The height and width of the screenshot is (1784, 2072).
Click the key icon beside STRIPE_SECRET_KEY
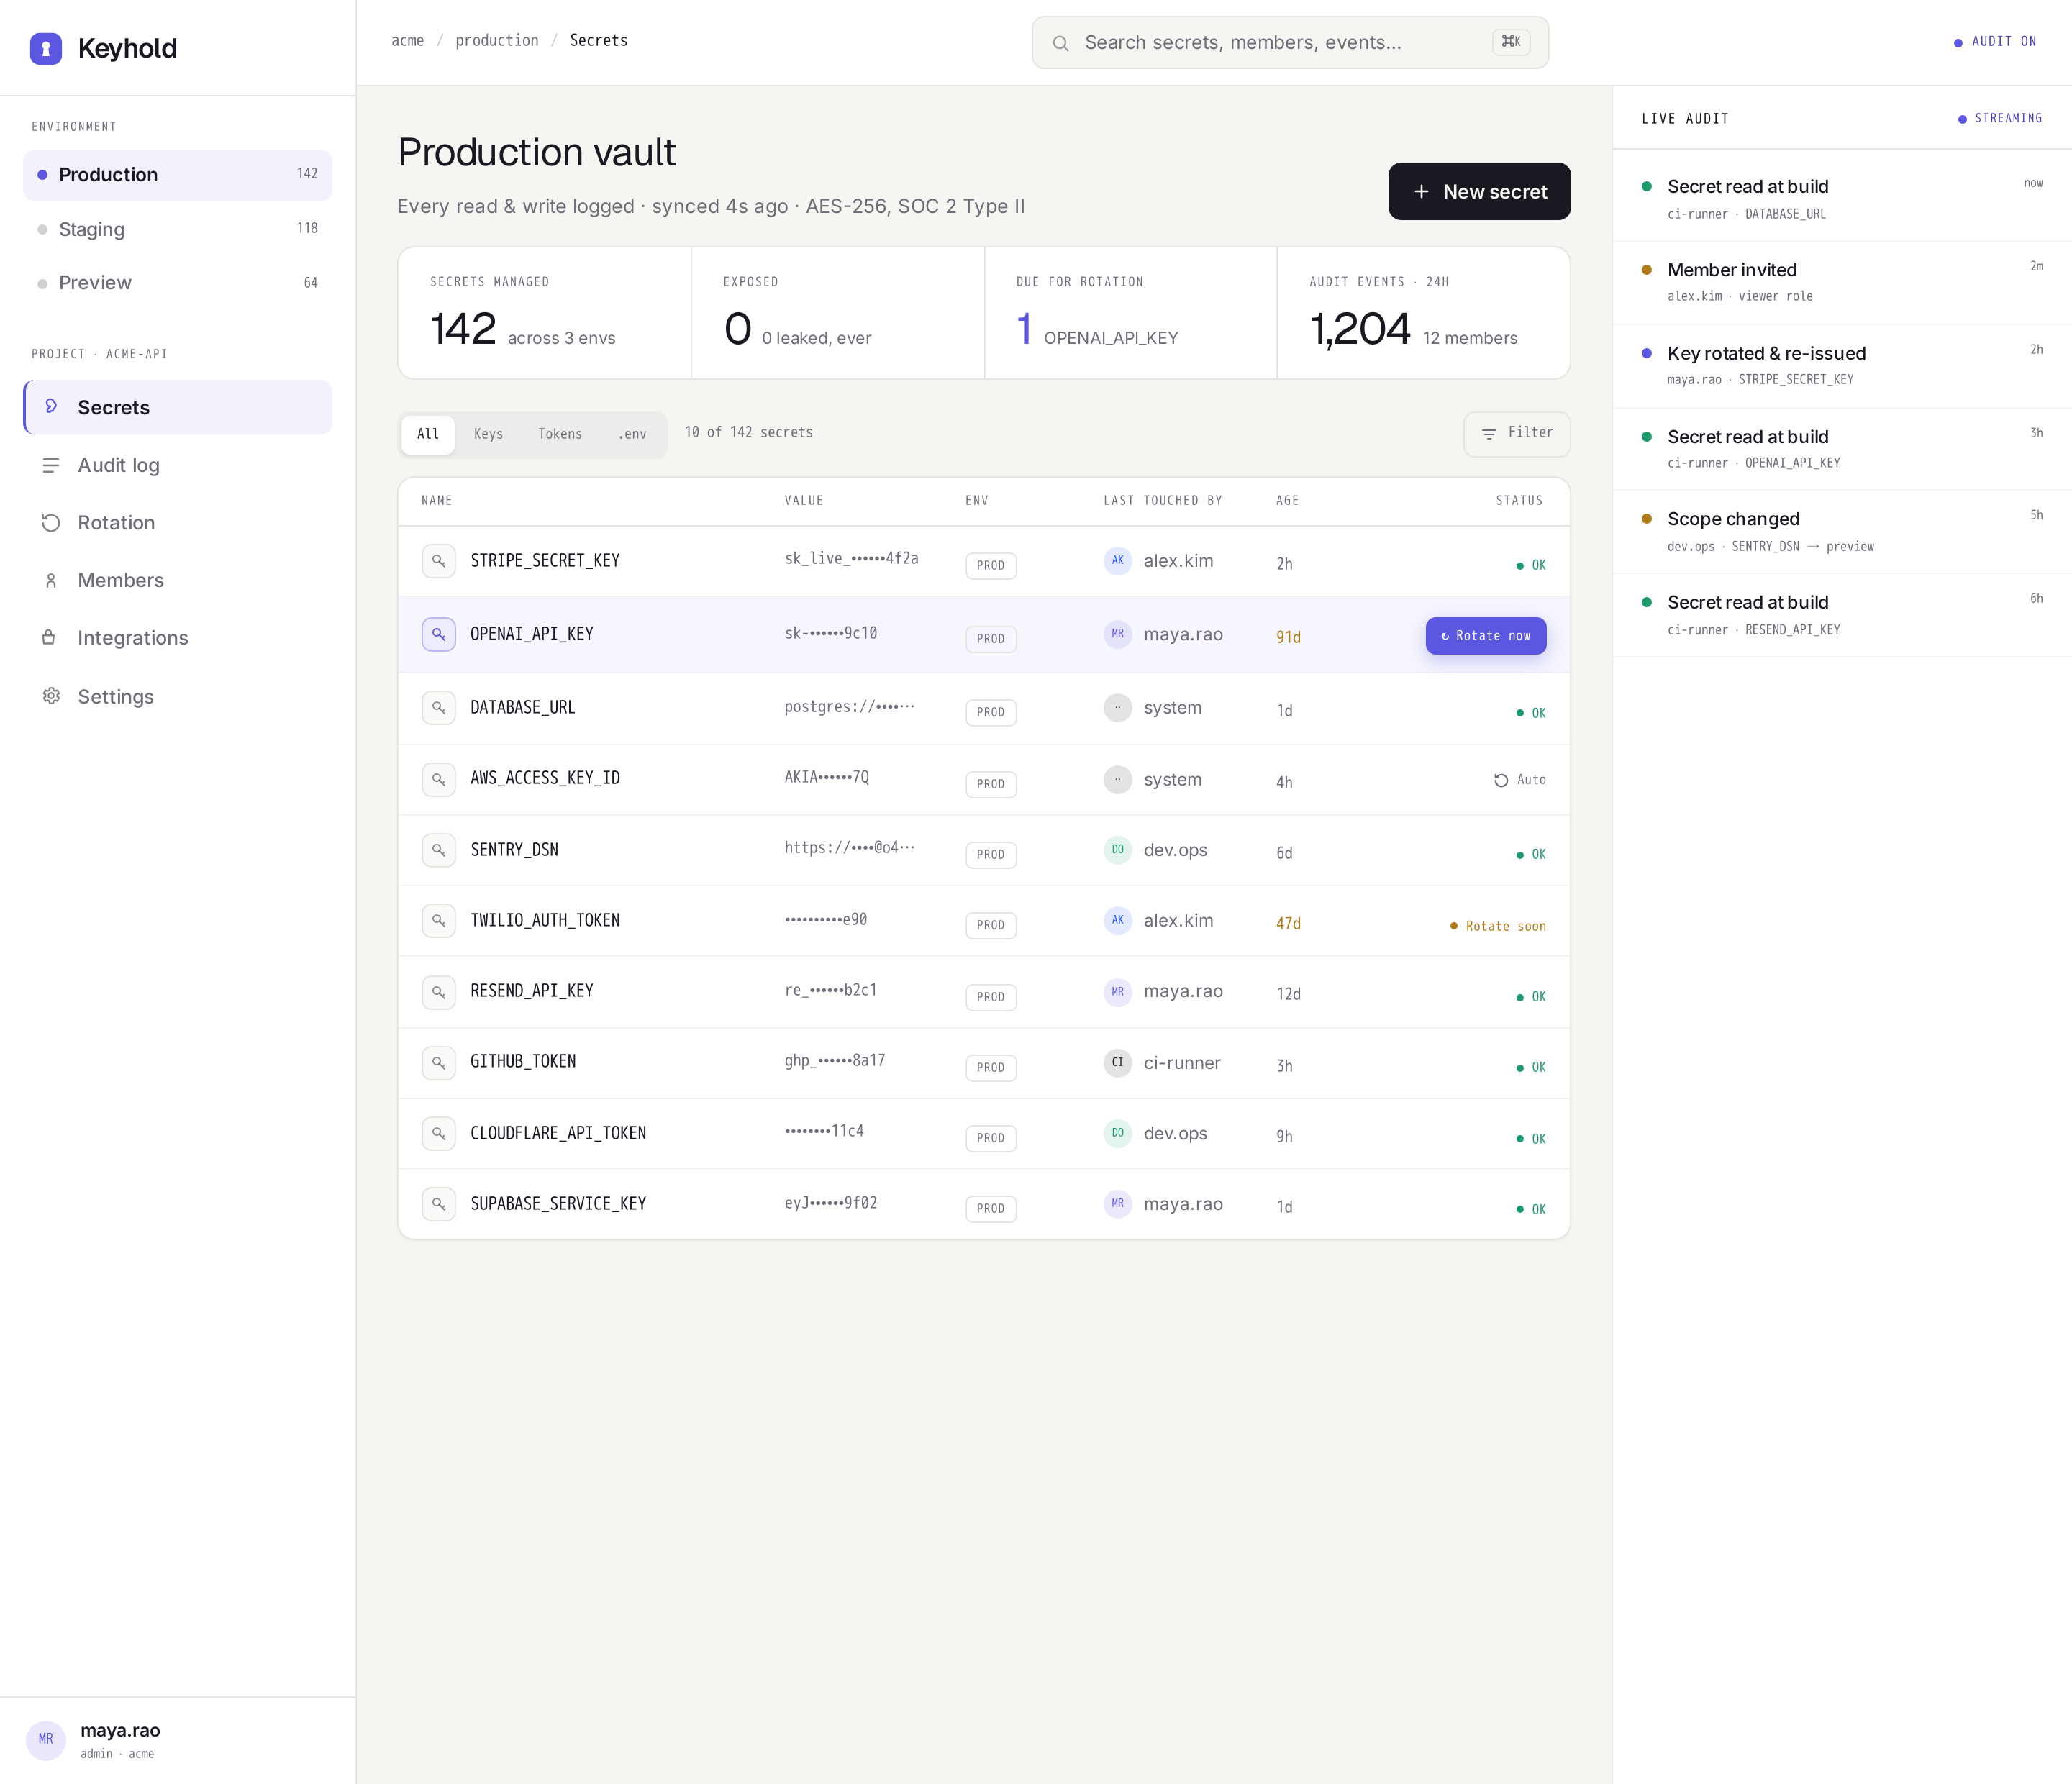pos(438,561)
